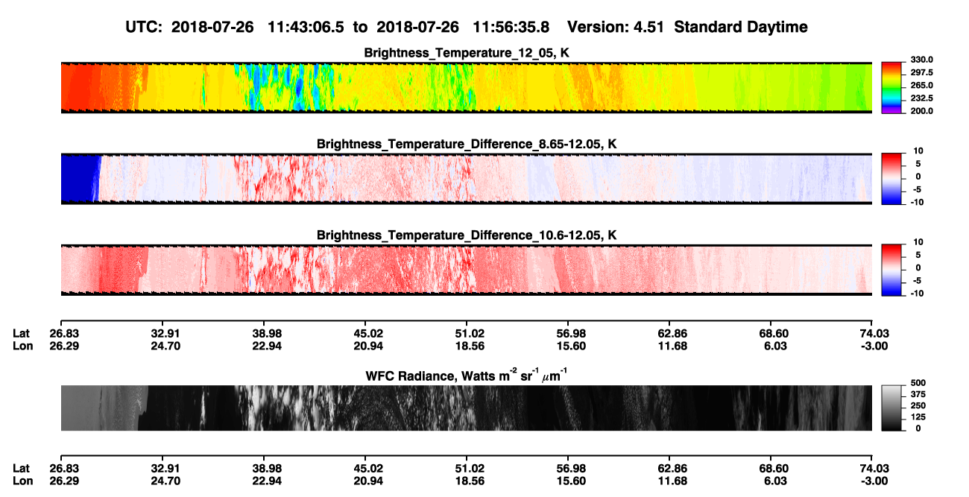This screenshot has height=497, width=969.
Task: Click the Lat label under the 10.6-12.05 panel
Action: 21,333
